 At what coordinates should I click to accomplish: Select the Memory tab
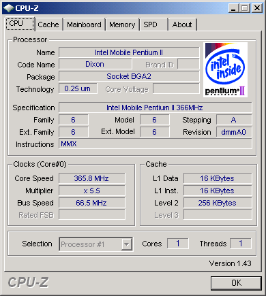pyautogui.click(x=122, y=24)
